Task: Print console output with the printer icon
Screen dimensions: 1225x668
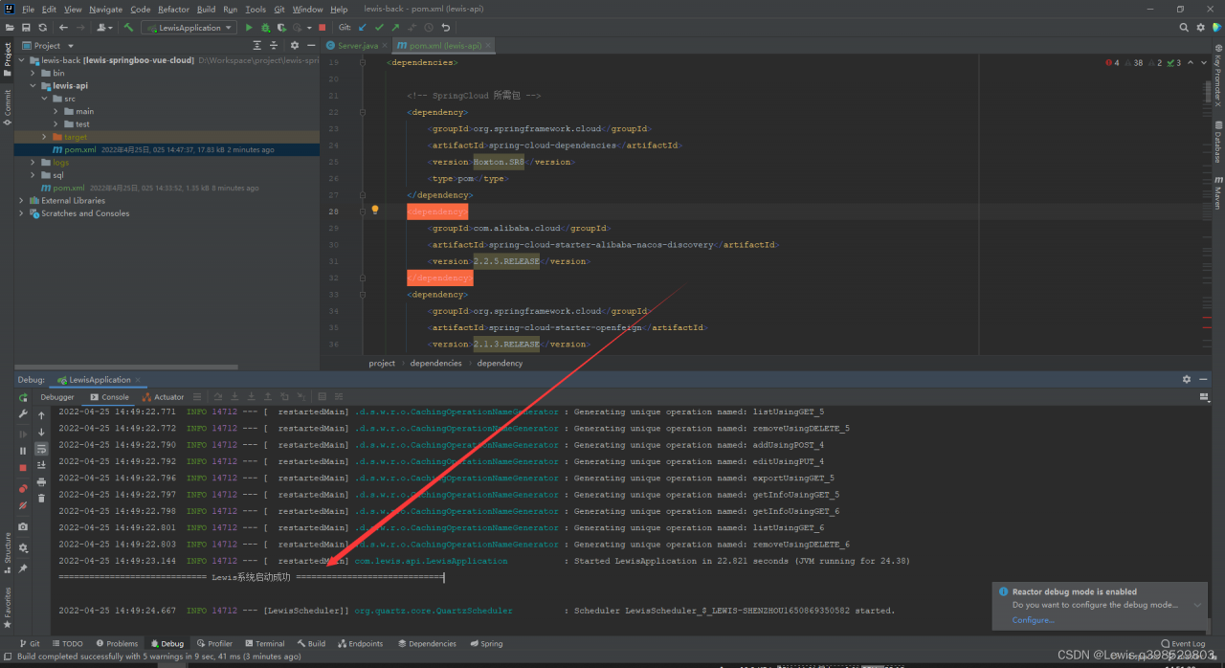Action: 41,481
